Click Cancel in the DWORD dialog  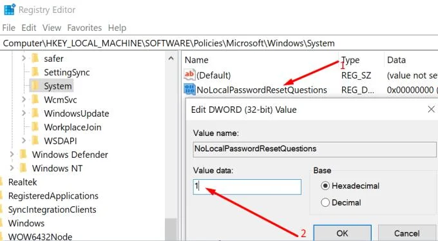point(407,233)
